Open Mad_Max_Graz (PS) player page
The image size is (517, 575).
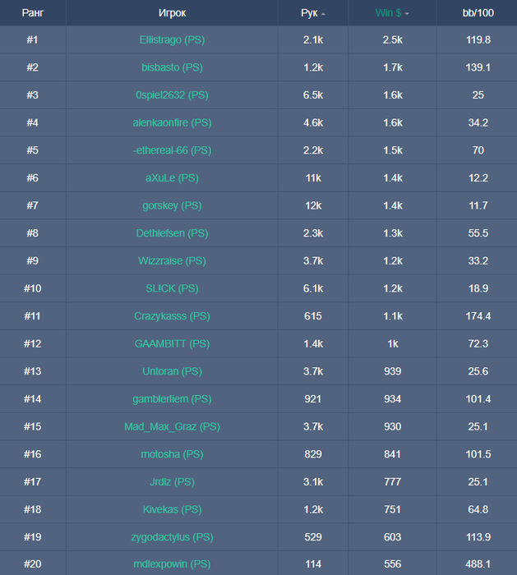point(172,426)
